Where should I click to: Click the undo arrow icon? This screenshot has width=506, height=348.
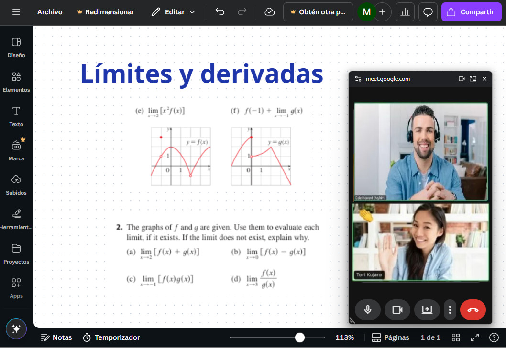(220, 12)
